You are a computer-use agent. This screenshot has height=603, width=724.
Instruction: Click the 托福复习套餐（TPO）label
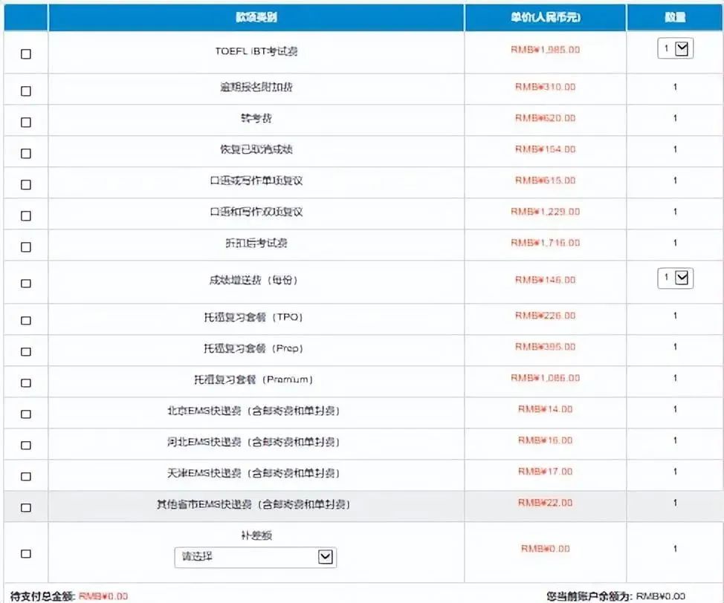click(x=253, y=317)
